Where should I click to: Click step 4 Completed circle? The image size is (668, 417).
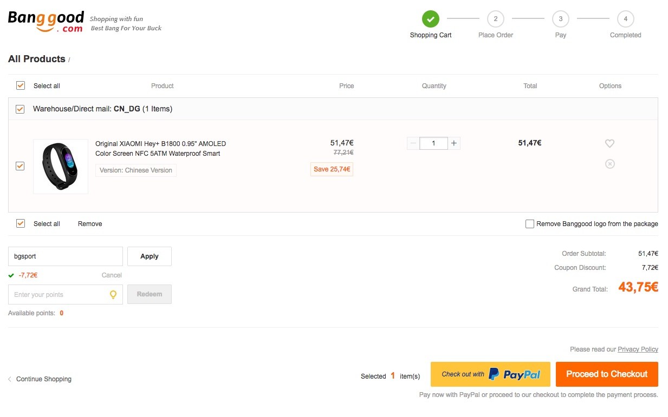tap(625, 19)
